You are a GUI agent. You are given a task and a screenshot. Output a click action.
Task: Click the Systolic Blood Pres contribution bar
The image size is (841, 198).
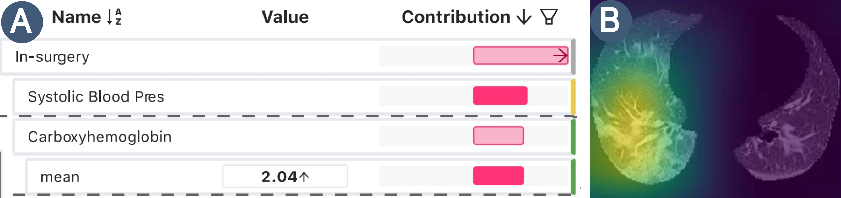(500, 95)
